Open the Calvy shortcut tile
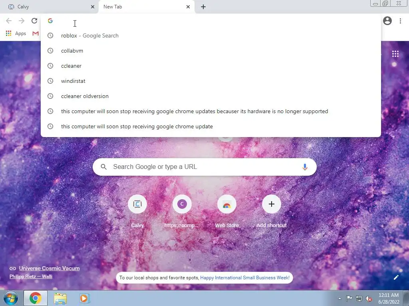This screenshot has height=306, width=409. click(x=137, y=212)
